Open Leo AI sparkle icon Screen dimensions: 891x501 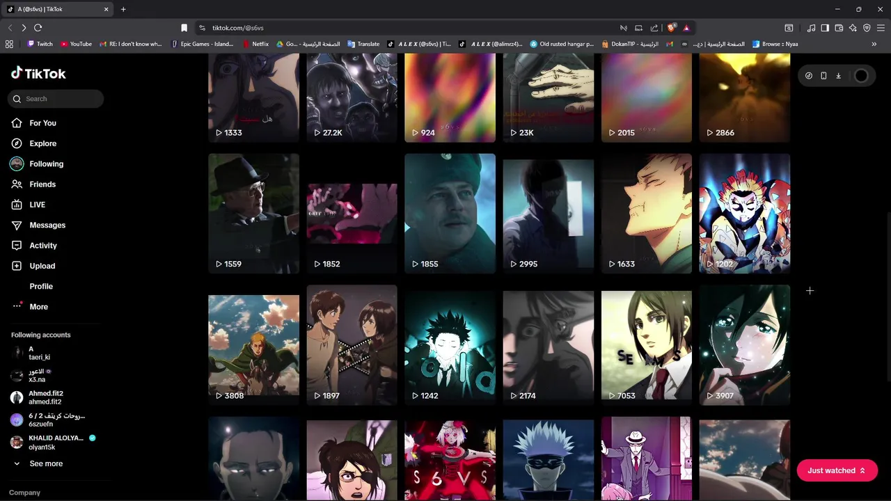[853, 28]
